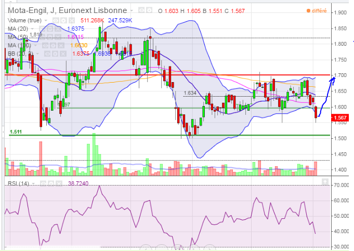354x251 pixels.
Task: Click the MA (100) indicator label
Action: [19, 45]
